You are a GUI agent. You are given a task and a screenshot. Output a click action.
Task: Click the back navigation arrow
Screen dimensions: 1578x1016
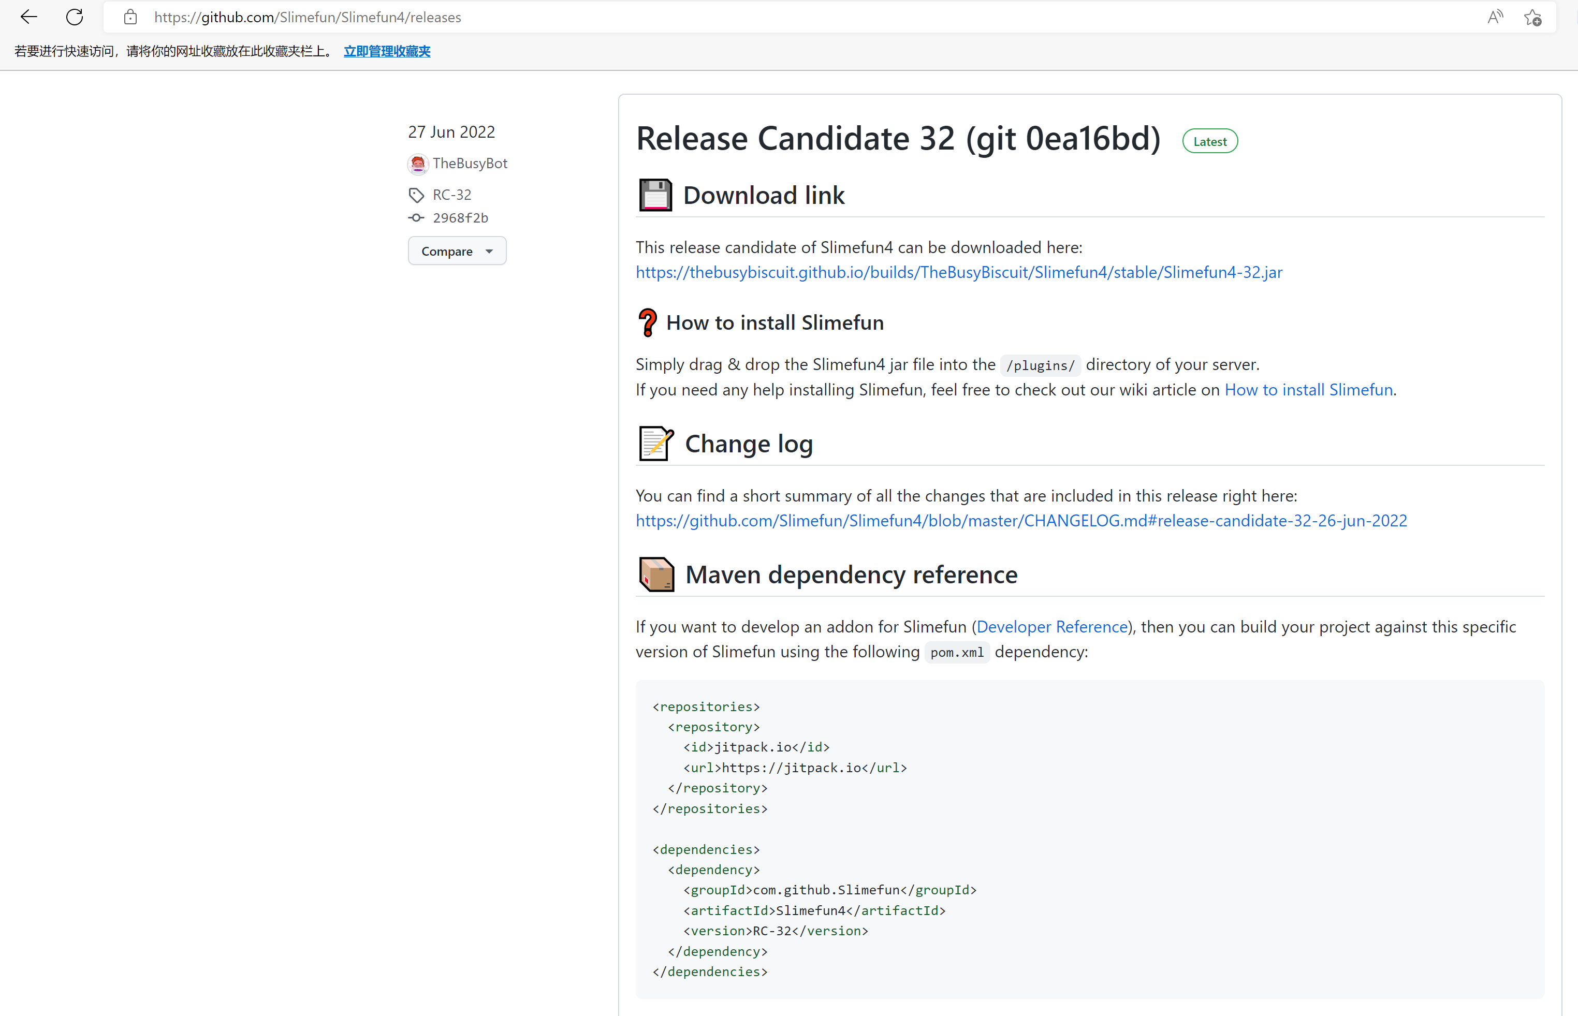28,17
